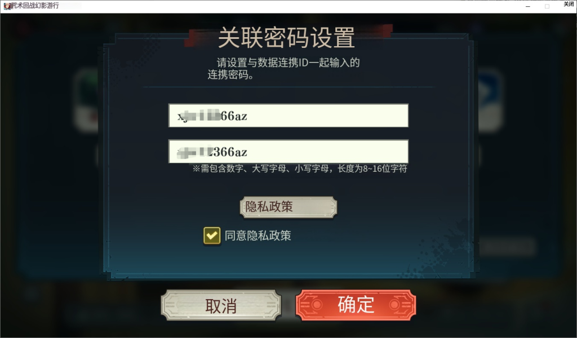This screenshot has height=338, width=577.
Task: Place cursor after 366az in second field
Action: [248, 152]
